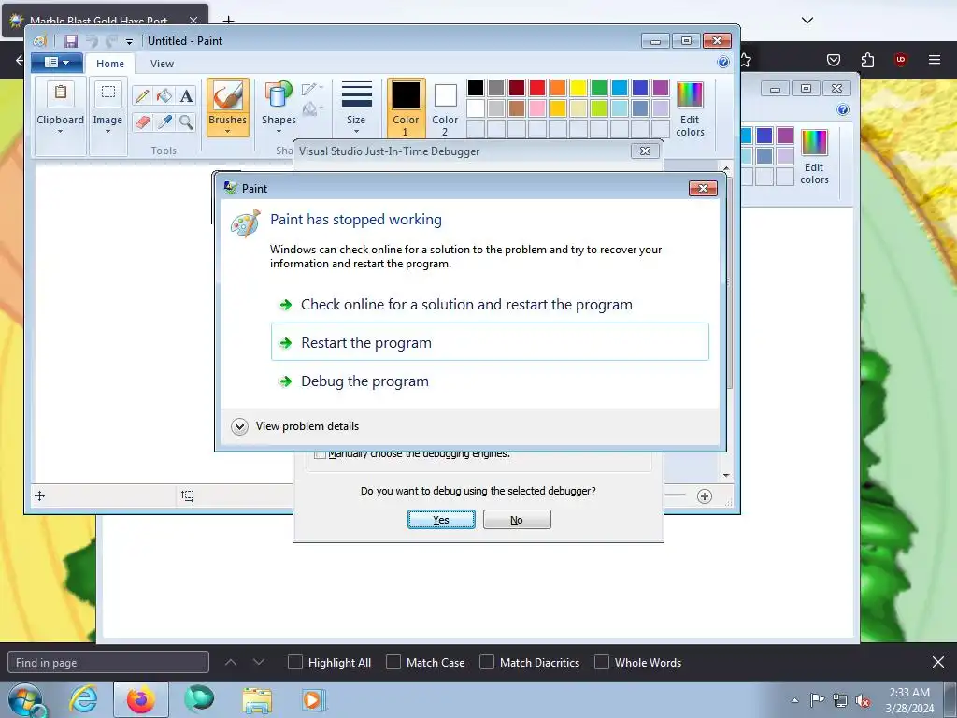Click the Undo arrow in Paint title bar

tap(92, 41)
